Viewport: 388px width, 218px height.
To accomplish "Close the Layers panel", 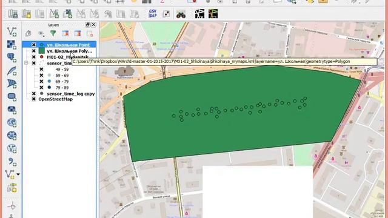I will click(x=93, y=24).
